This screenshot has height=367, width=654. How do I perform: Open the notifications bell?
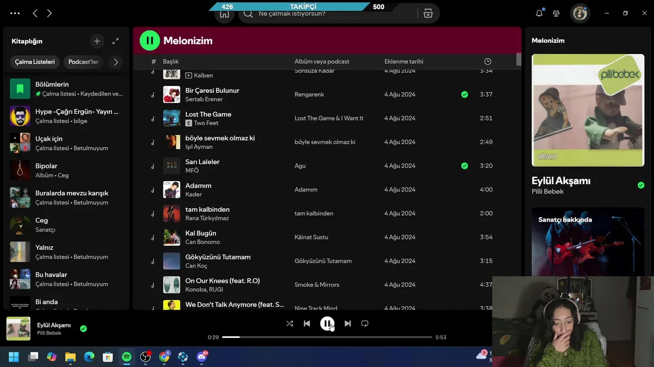click(539, 13)
